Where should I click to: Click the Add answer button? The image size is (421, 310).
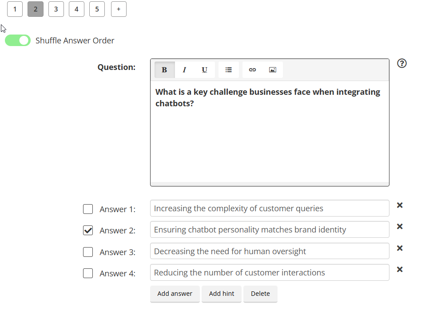175,294
